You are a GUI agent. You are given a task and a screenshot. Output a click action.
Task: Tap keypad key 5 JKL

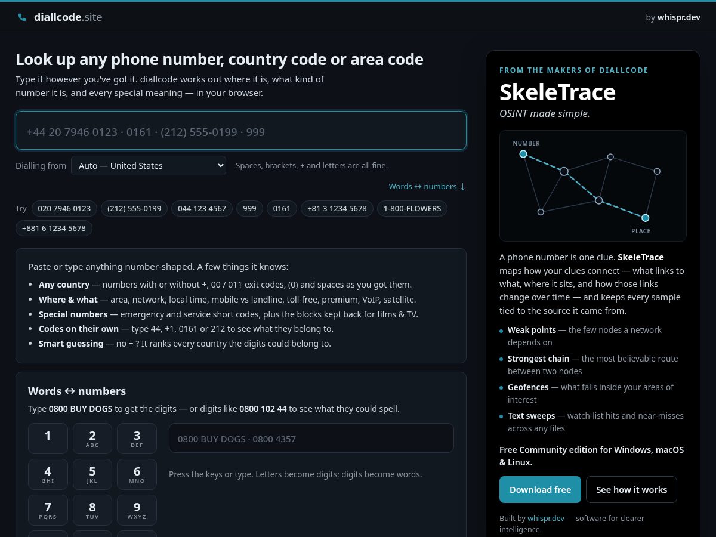[92, 474]
